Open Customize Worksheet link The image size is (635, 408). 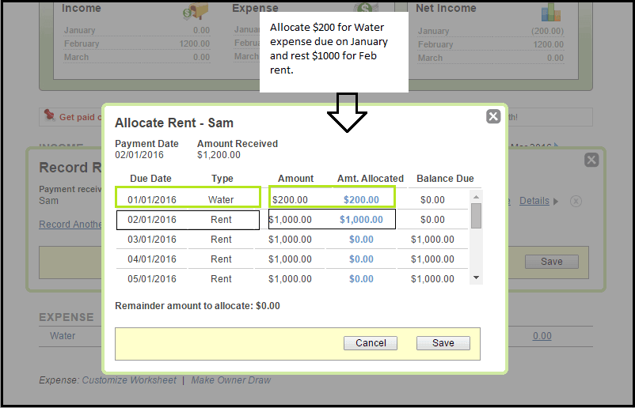pos(129,380)
